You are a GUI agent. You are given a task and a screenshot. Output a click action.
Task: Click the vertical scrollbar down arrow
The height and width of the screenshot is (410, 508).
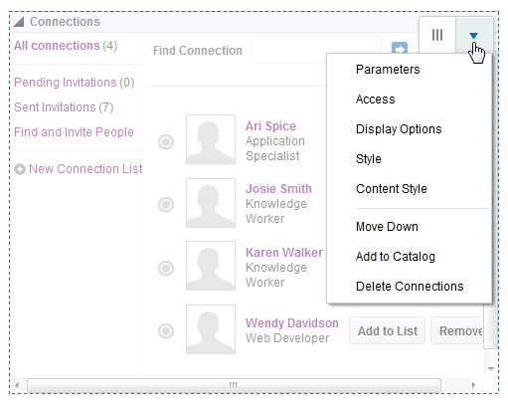pos(491,368)
